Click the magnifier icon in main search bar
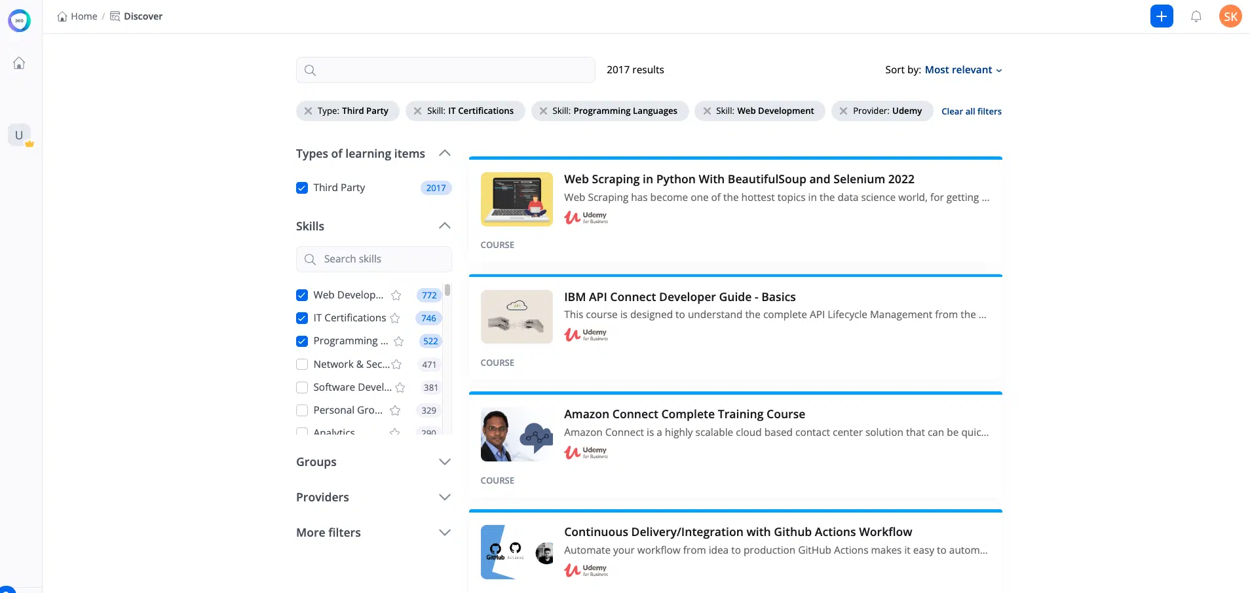The image size is (1250, 593). (x=311, y=70)
